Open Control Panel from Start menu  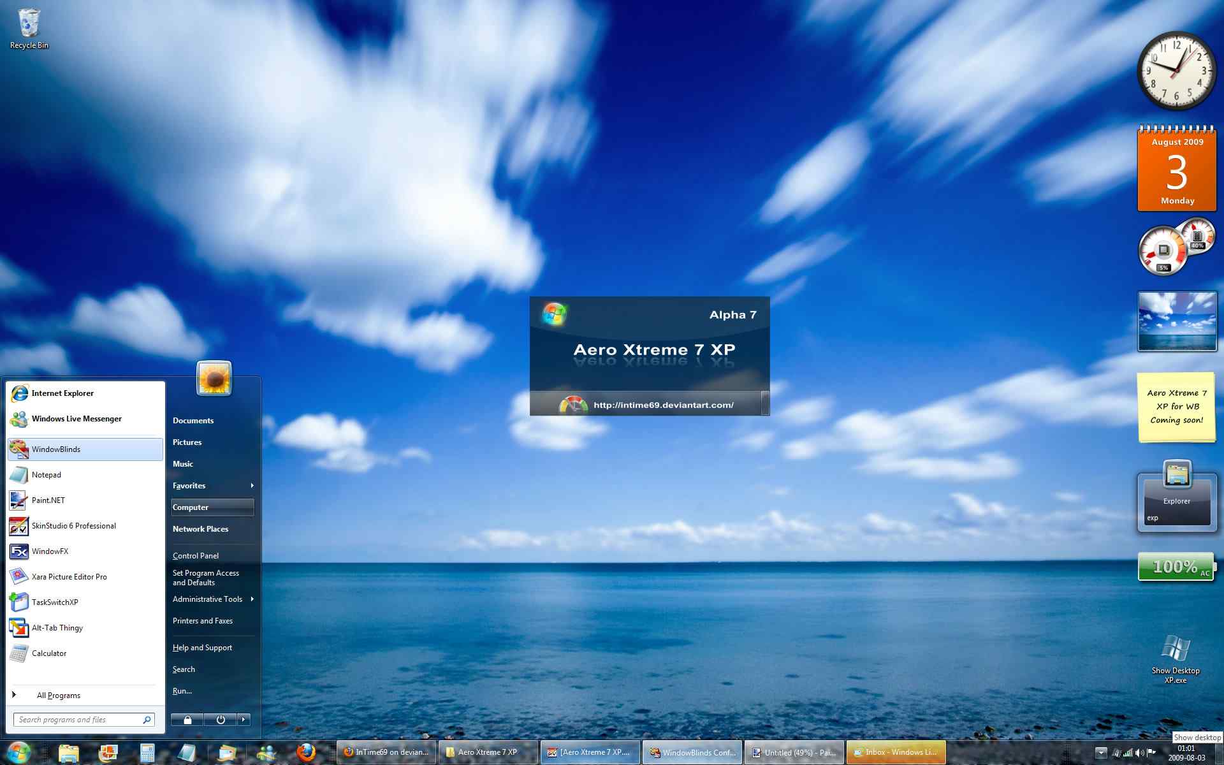pyautogui.click(x=194, y=555)
